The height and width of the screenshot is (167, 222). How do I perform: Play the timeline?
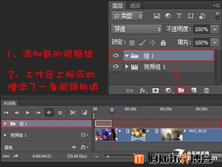click(x=28, y=113)
